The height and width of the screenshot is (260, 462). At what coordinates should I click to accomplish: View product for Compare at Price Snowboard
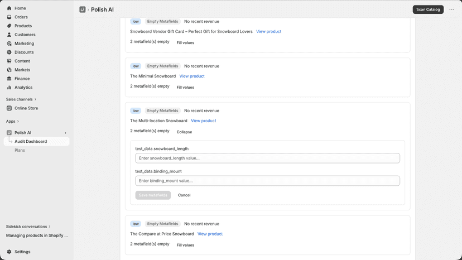coord(210,234)
